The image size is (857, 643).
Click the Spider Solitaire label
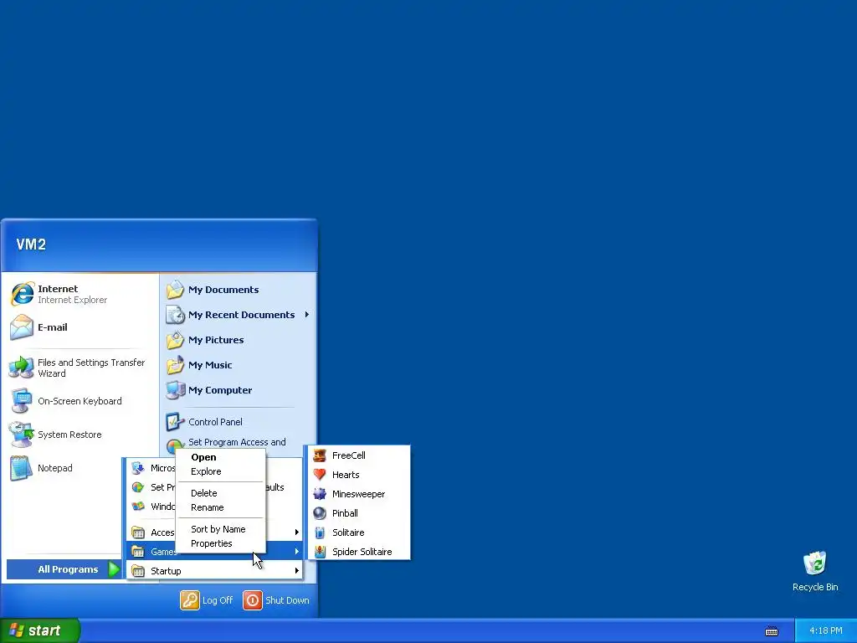coord(362,552)
